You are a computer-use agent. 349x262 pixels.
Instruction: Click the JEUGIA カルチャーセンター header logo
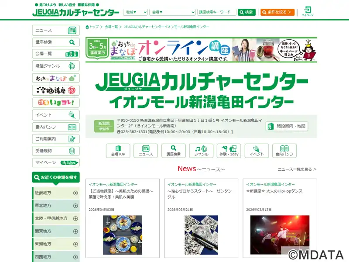click(x=75, y=12)
